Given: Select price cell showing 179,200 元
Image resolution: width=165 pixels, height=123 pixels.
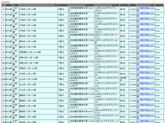Looking at the screenshot, I should click(x=81, y=101).
